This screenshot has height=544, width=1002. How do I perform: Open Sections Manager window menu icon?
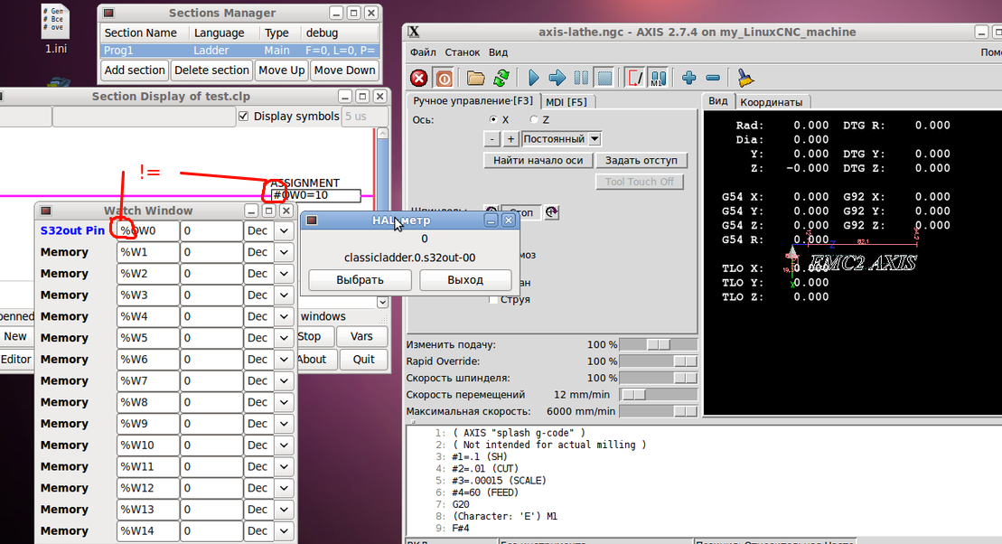coord(108,13)
